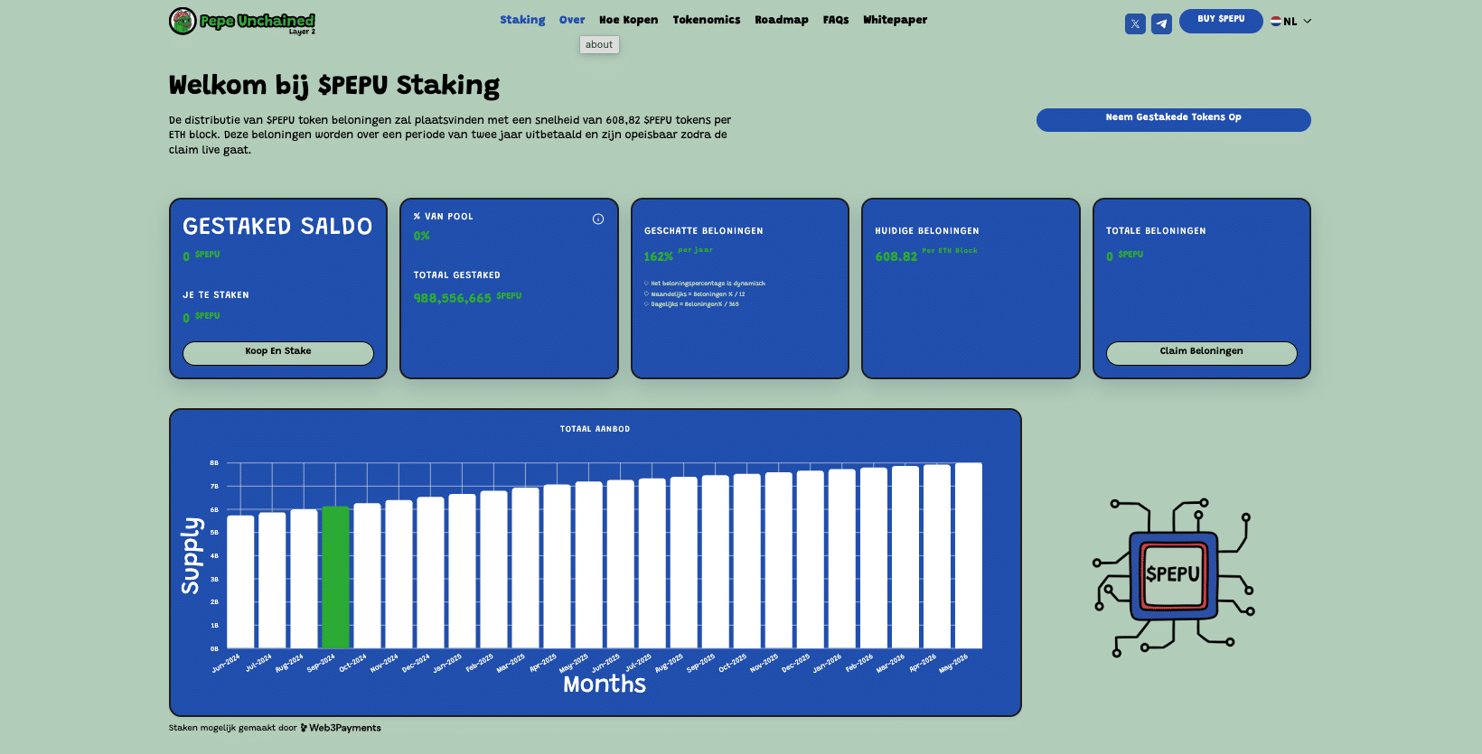
Task: Click the BUY $PEPU button
Action: 1221,20
